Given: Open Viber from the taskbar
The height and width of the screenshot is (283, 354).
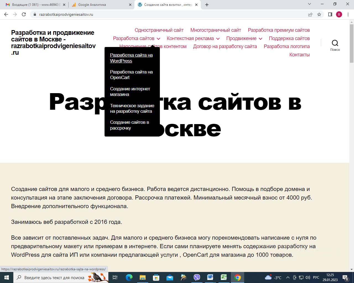Looking at the screenshot, I should [x=197, y=277].
